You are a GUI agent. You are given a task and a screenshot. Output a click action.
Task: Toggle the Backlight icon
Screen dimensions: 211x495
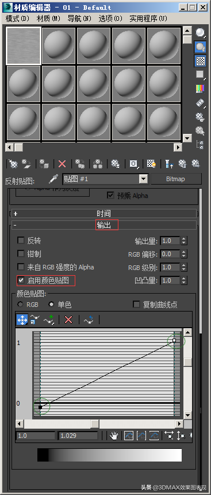click(200, 47)
